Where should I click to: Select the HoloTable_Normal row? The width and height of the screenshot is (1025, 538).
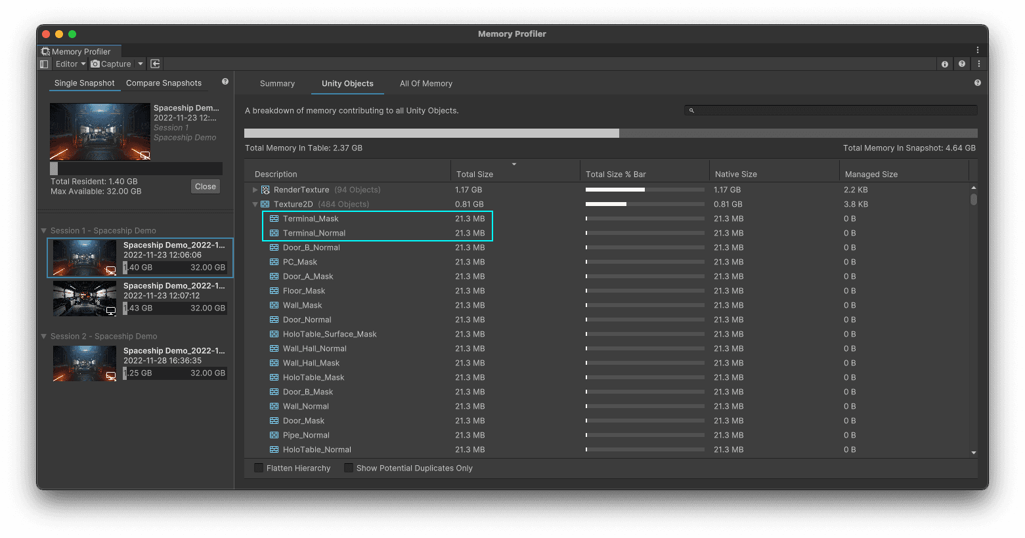(608, 449)
